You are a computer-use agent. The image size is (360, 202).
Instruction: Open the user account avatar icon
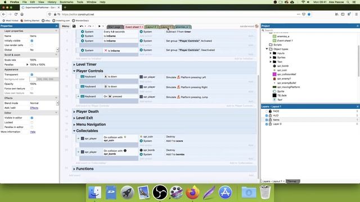pyautogui.click(x=256, y=26)
